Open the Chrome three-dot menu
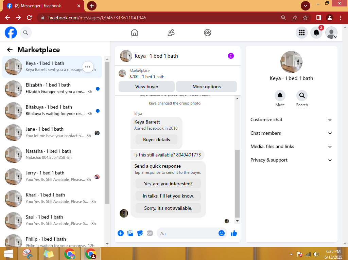This screenshot has width=348, height=260. point(341,18)
